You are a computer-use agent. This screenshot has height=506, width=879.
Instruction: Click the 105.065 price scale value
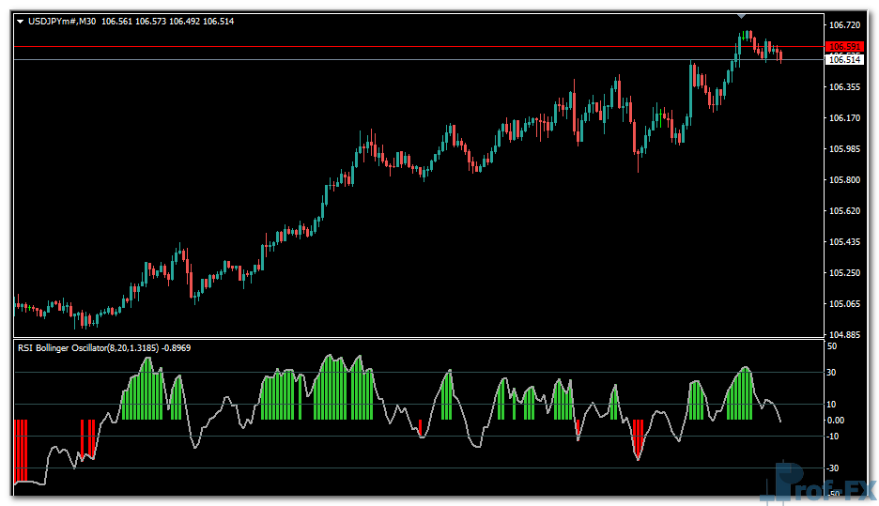(x=844, y=304)
